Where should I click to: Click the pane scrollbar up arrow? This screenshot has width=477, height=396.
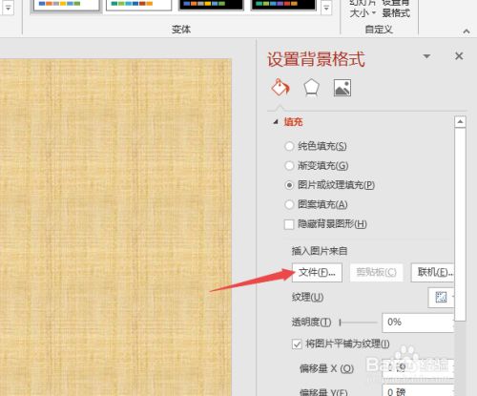click(x=460, y=122)
